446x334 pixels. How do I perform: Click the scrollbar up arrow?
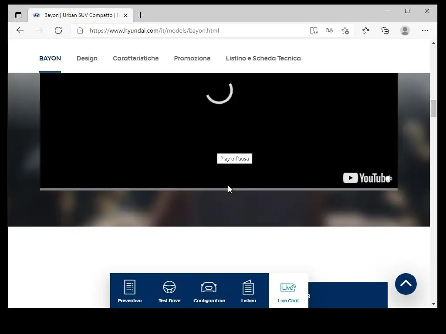click(433, 43)
